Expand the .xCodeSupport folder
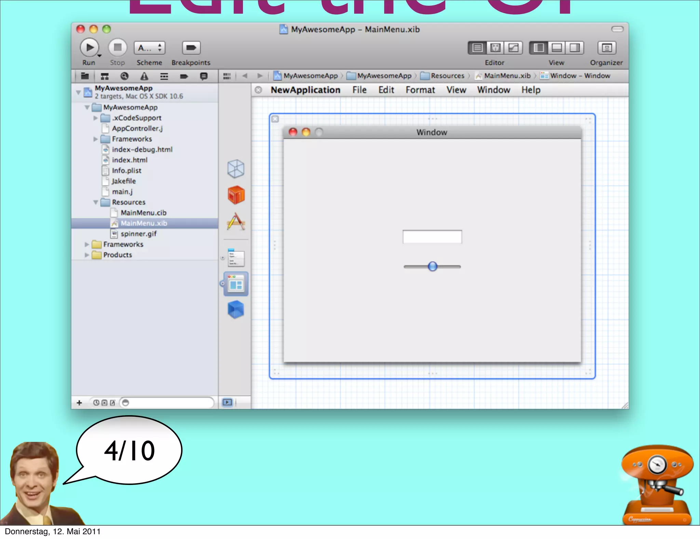This screenshot has height=539, width=700. point(95,118)
